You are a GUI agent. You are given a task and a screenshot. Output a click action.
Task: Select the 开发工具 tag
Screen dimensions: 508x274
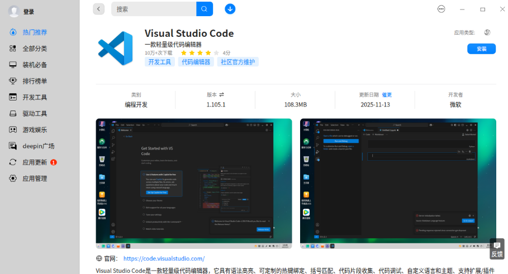[x=160, y=62]
